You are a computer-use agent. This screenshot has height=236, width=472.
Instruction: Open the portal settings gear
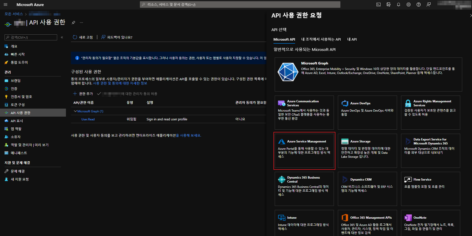coord(409,5)
